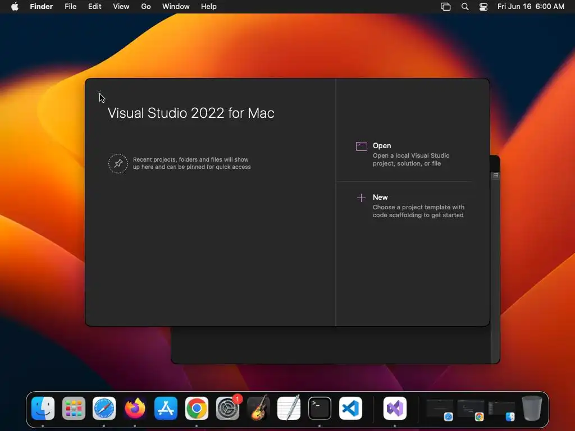575x431 pixels.
Task: Restore the minimized Chrome window thumbnail in Dock
Action: pos(471,410)
